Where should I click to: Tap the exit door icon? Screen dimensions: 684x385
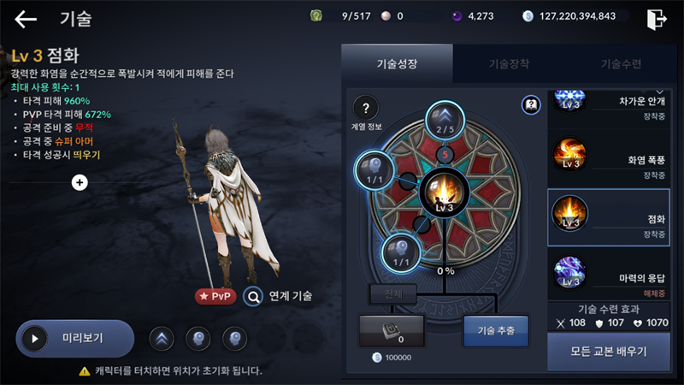(657, 19)
